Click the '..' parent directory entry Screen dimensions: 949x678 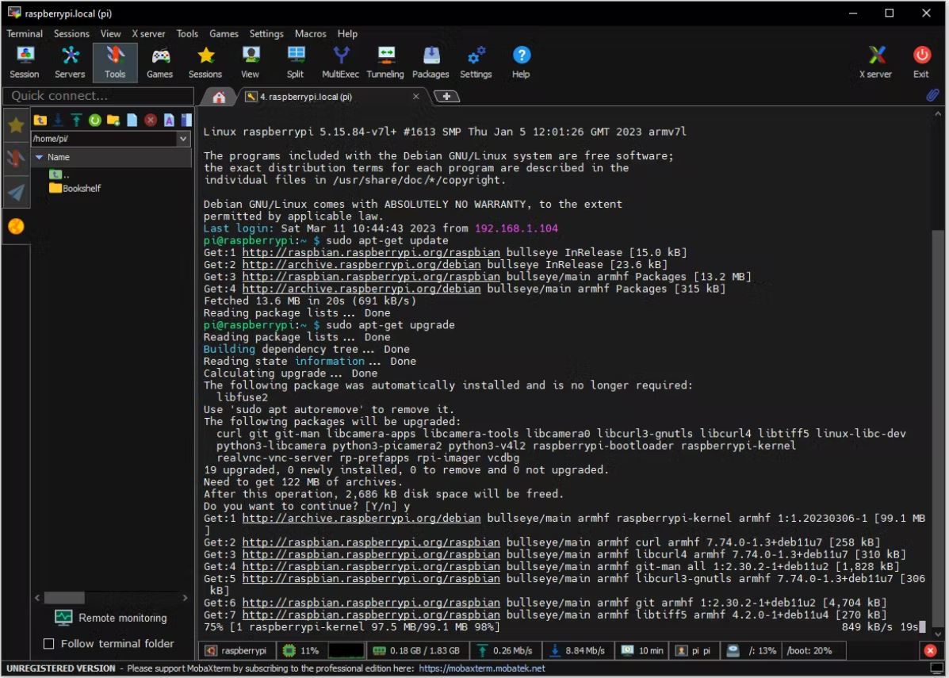tap(59, 174)
